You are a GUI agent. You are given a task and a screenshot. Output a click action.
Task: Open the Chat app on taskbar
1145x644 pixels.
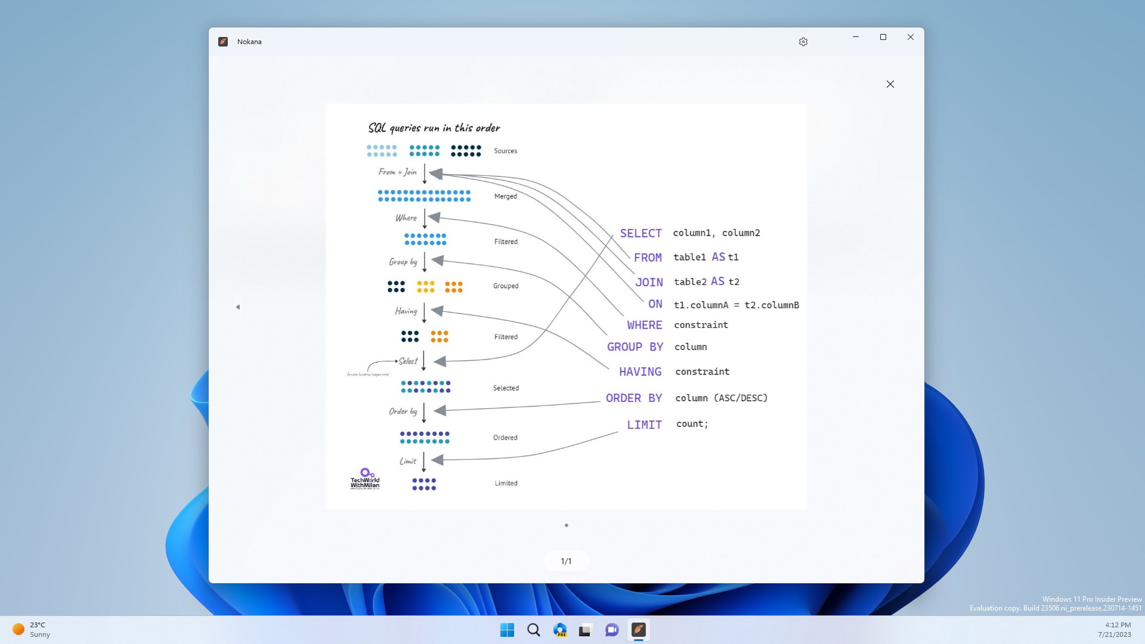[x=612, y=630]
